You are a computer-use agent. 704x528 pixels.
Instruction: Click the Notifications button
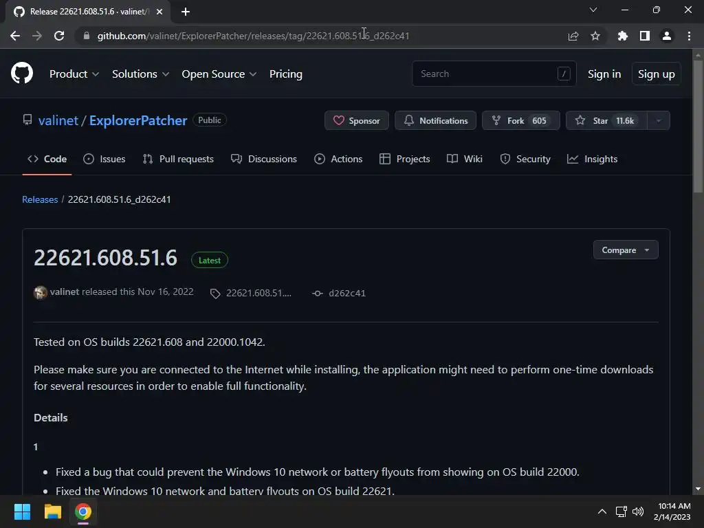pyautogui.click(x=435, y=120)
